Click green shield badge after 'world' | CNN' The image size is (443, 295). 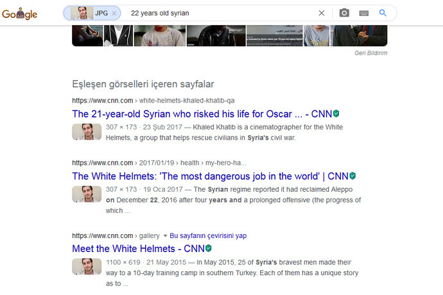coord(352,176)
